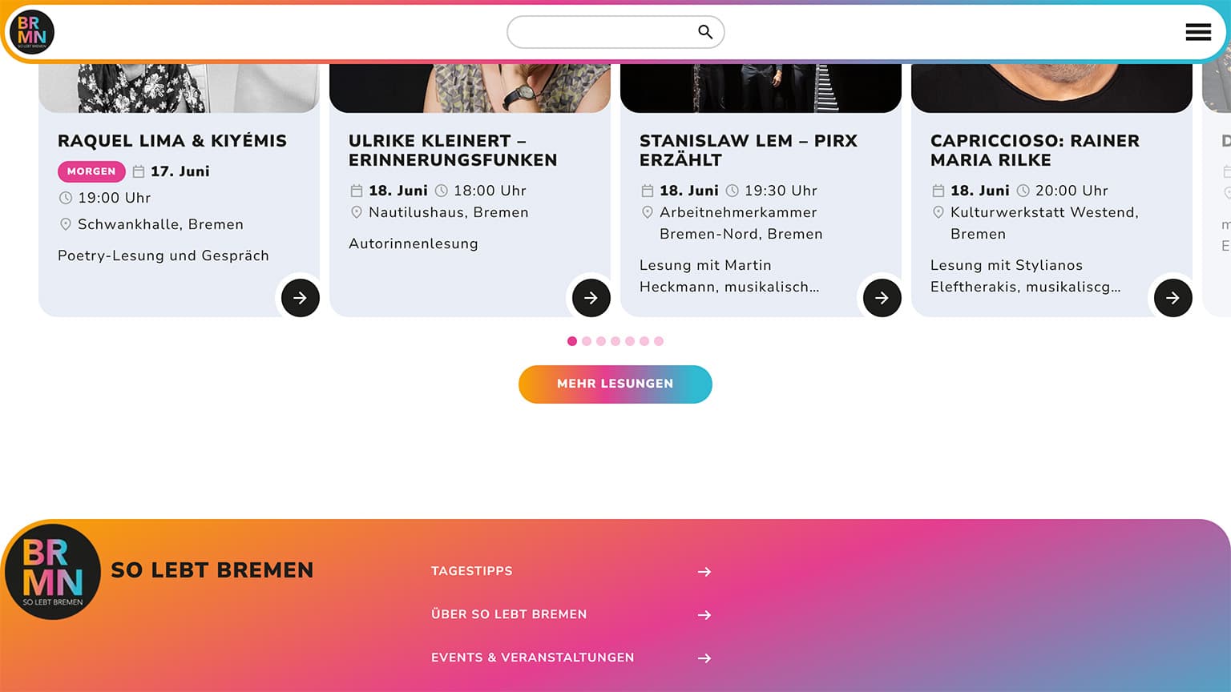Open the hamburger menu
Viewport: 1231px width, 692px height.
(x=1198, y=32)
